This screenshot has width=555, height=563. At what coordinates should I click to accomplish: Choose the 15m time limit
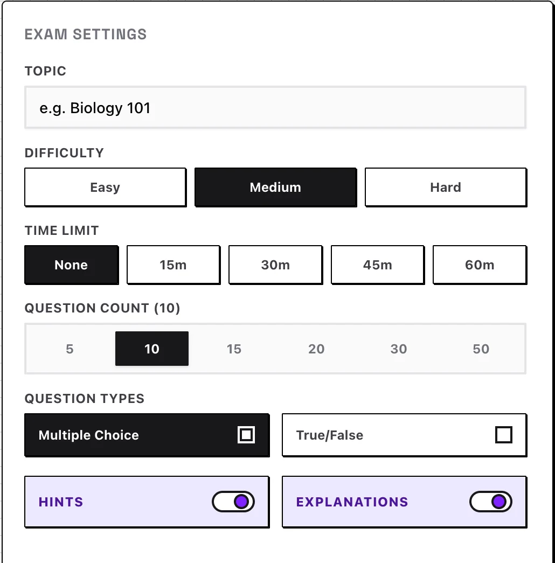point(173,265)
